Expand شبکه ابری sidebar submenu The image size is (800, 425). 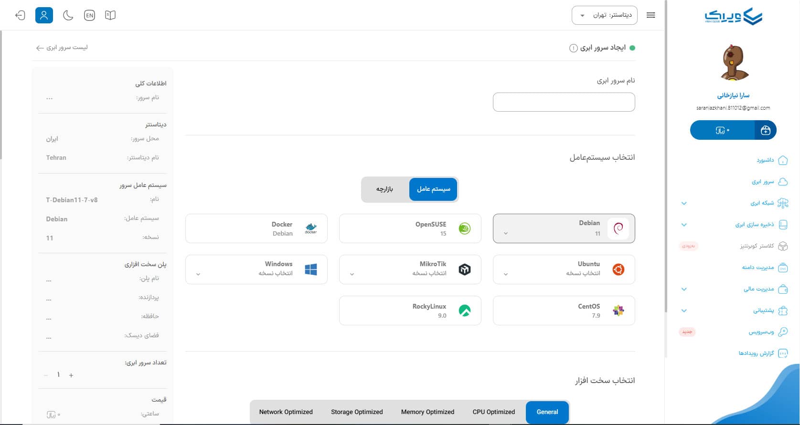pos(684,203)
